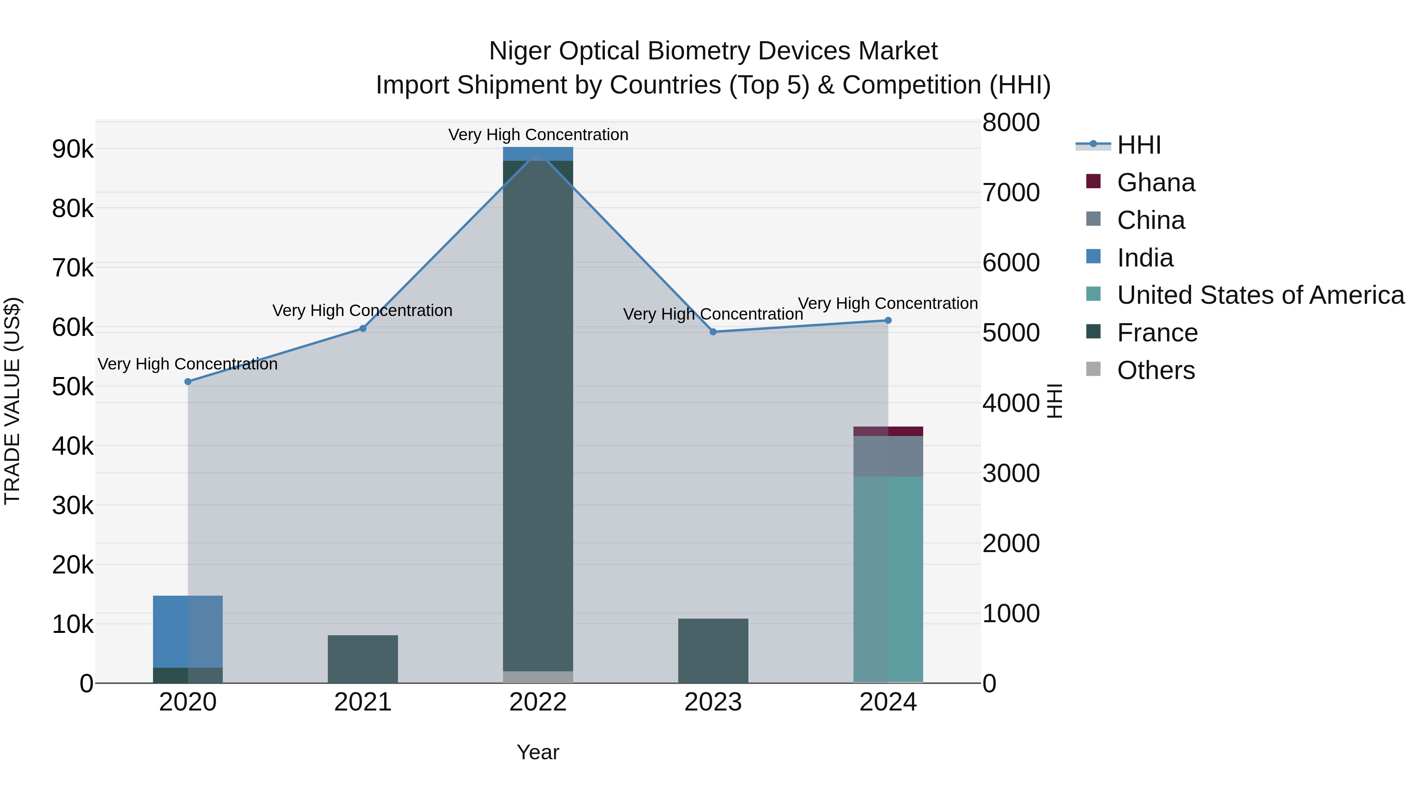Click the 50k left axis tick

[x=73, y=387]
